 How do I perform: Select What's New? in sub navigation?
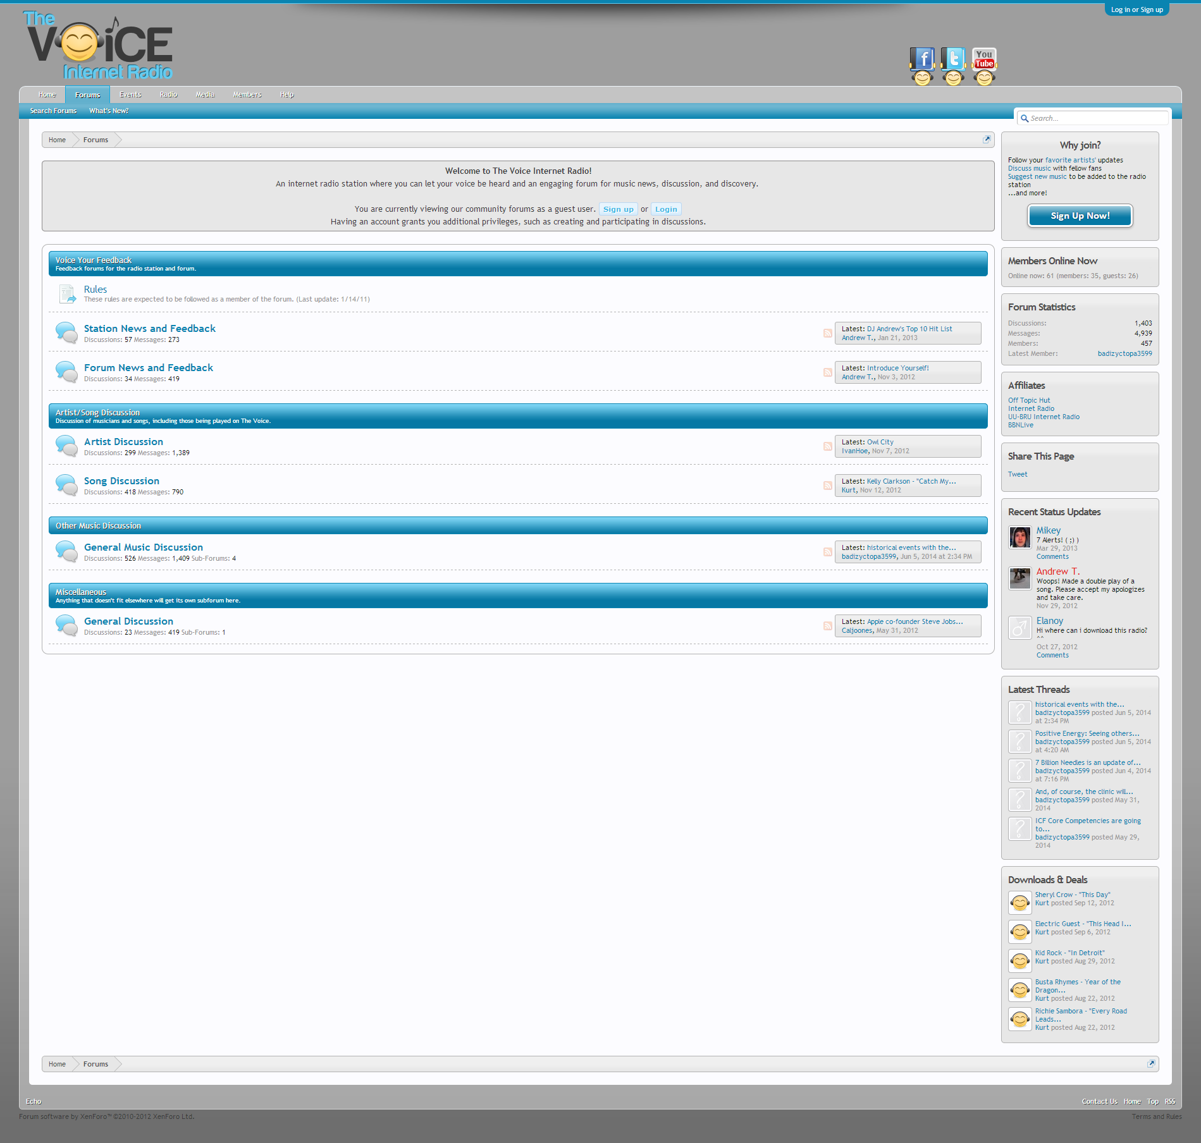109,111
